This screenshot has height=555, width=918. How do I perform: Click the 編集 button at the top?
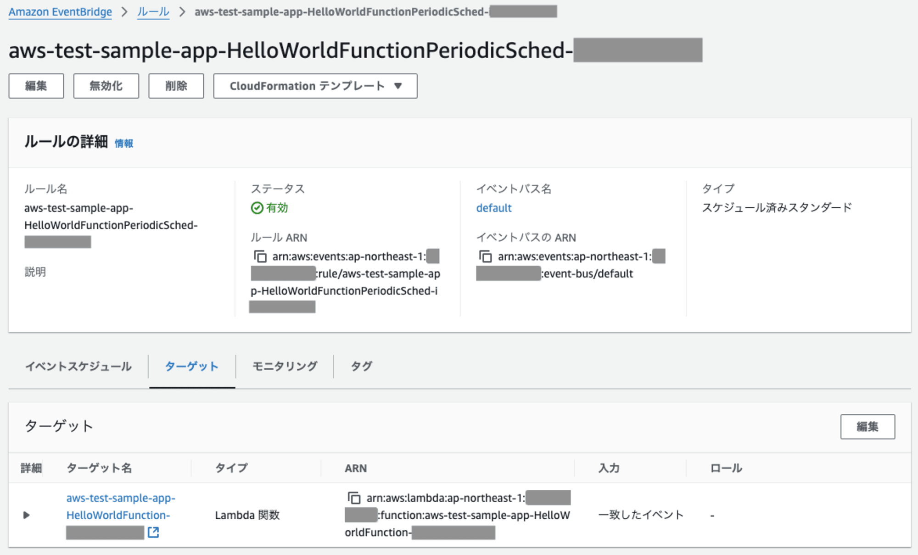point(36,86)
